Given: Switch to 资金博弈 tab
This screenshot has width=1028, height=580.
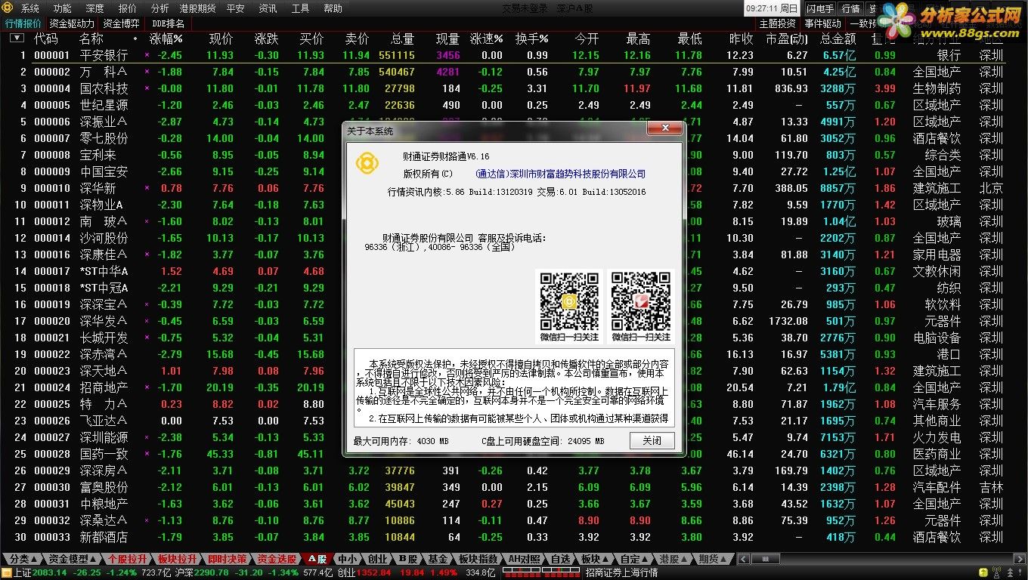Looking at the screenshot, I should pyautogui.click(x=121, y=23).
